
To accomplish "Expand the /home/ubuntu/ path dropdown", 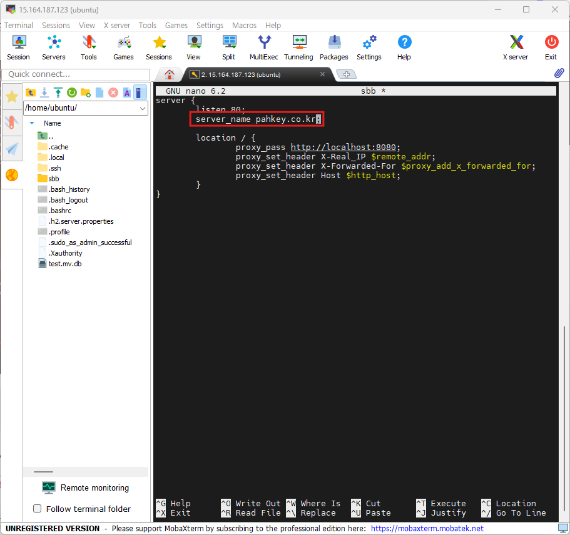I will [x=143, y=108].
